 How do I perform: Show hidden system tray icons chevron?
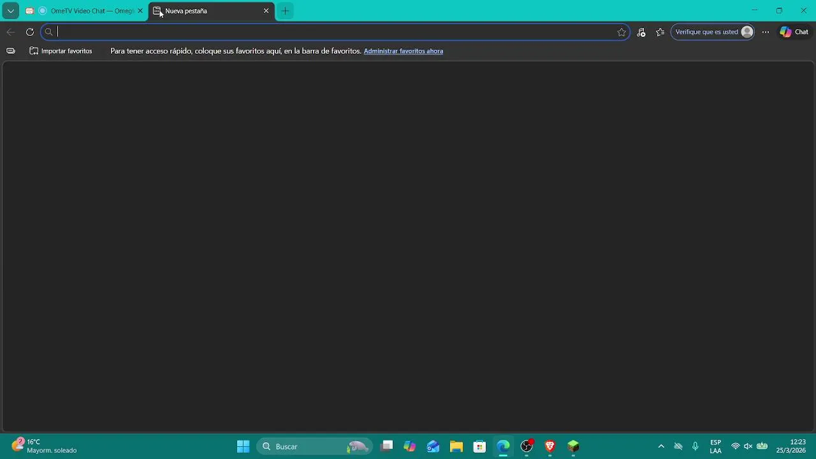click(x=661, y=446)
